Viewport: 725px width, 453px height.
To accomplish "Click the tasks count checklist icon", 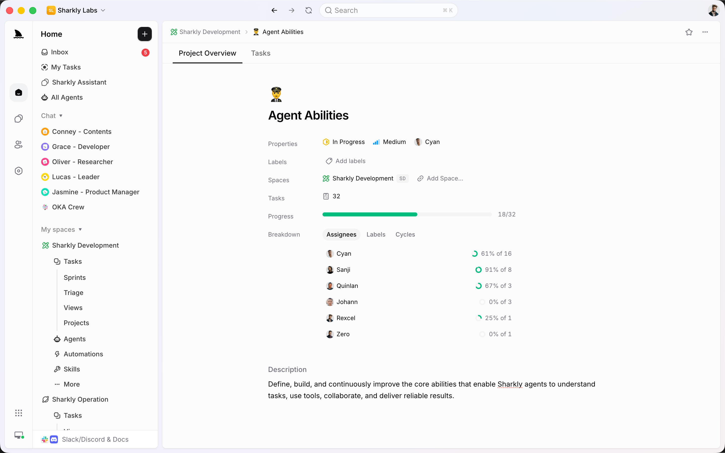I will pos(326,196).
